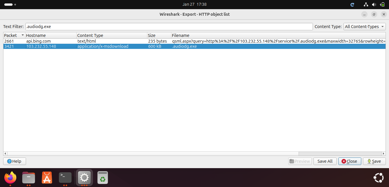Image resolution: width=389 pixels, height=187 pixels.
Task: Select the 600 kB size cell
Action: click(159, 46)
